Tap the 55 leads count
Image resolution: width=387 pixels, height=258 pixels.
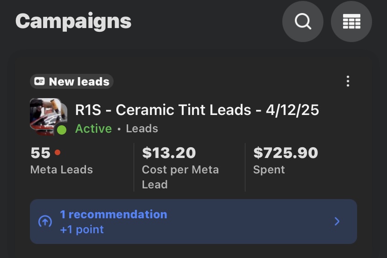pos(40,153)
